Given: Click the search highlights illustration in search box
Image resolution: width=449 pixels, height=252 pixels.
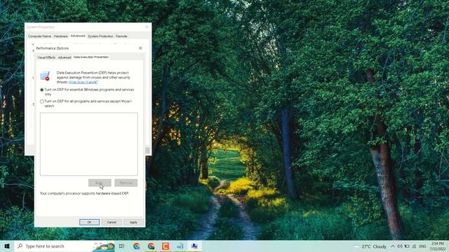Looking at the screenshot, I should (103, 246).
